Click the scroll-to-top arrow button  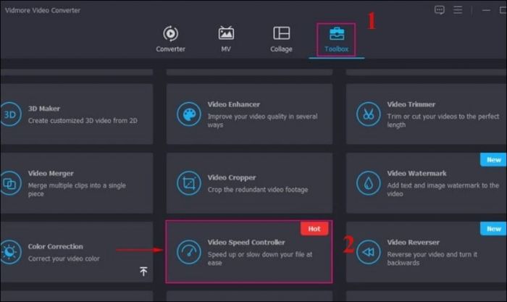coord(143,271)
